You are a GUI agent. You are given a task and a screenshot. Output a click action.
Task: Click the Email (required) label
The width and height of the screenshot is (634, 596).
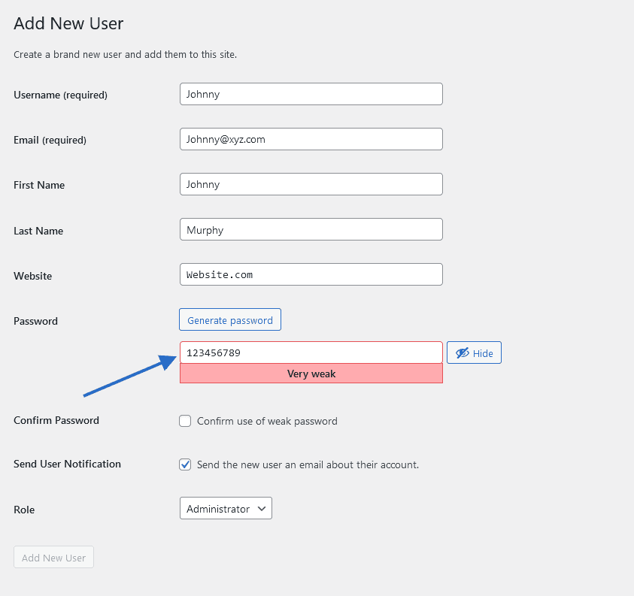(50, 140)
